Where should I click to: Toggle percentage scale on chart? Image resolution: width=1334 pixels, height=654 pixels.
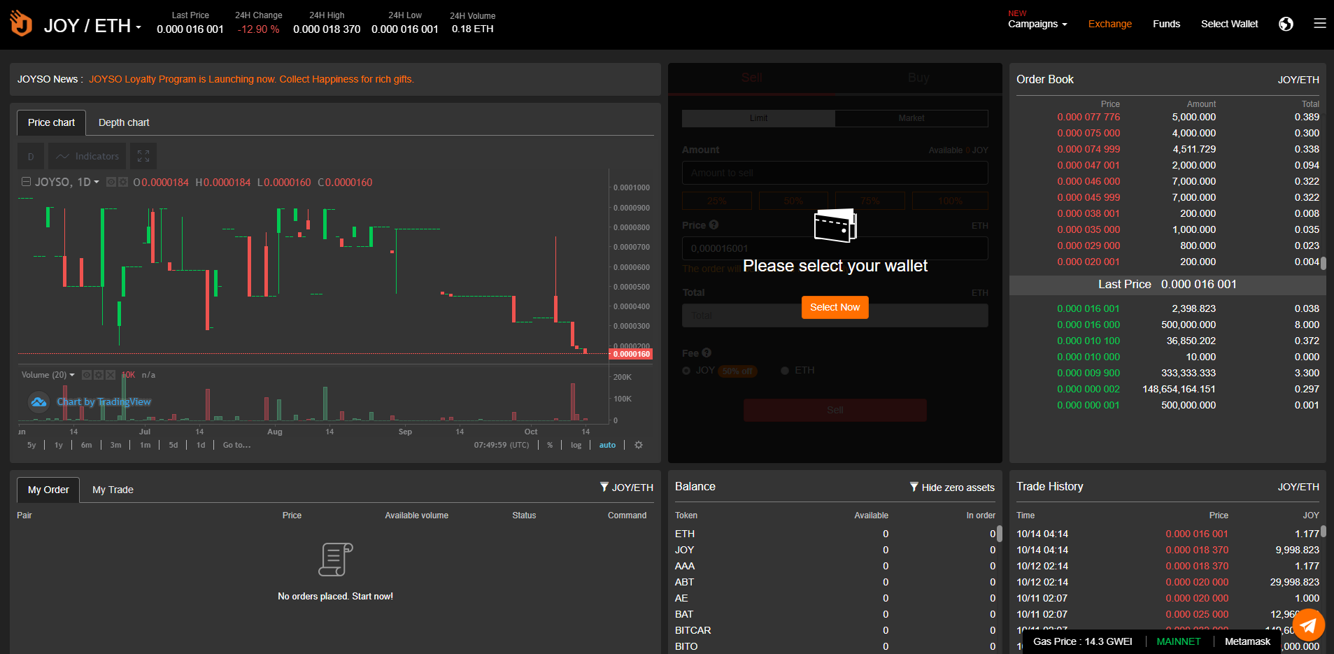550,445
